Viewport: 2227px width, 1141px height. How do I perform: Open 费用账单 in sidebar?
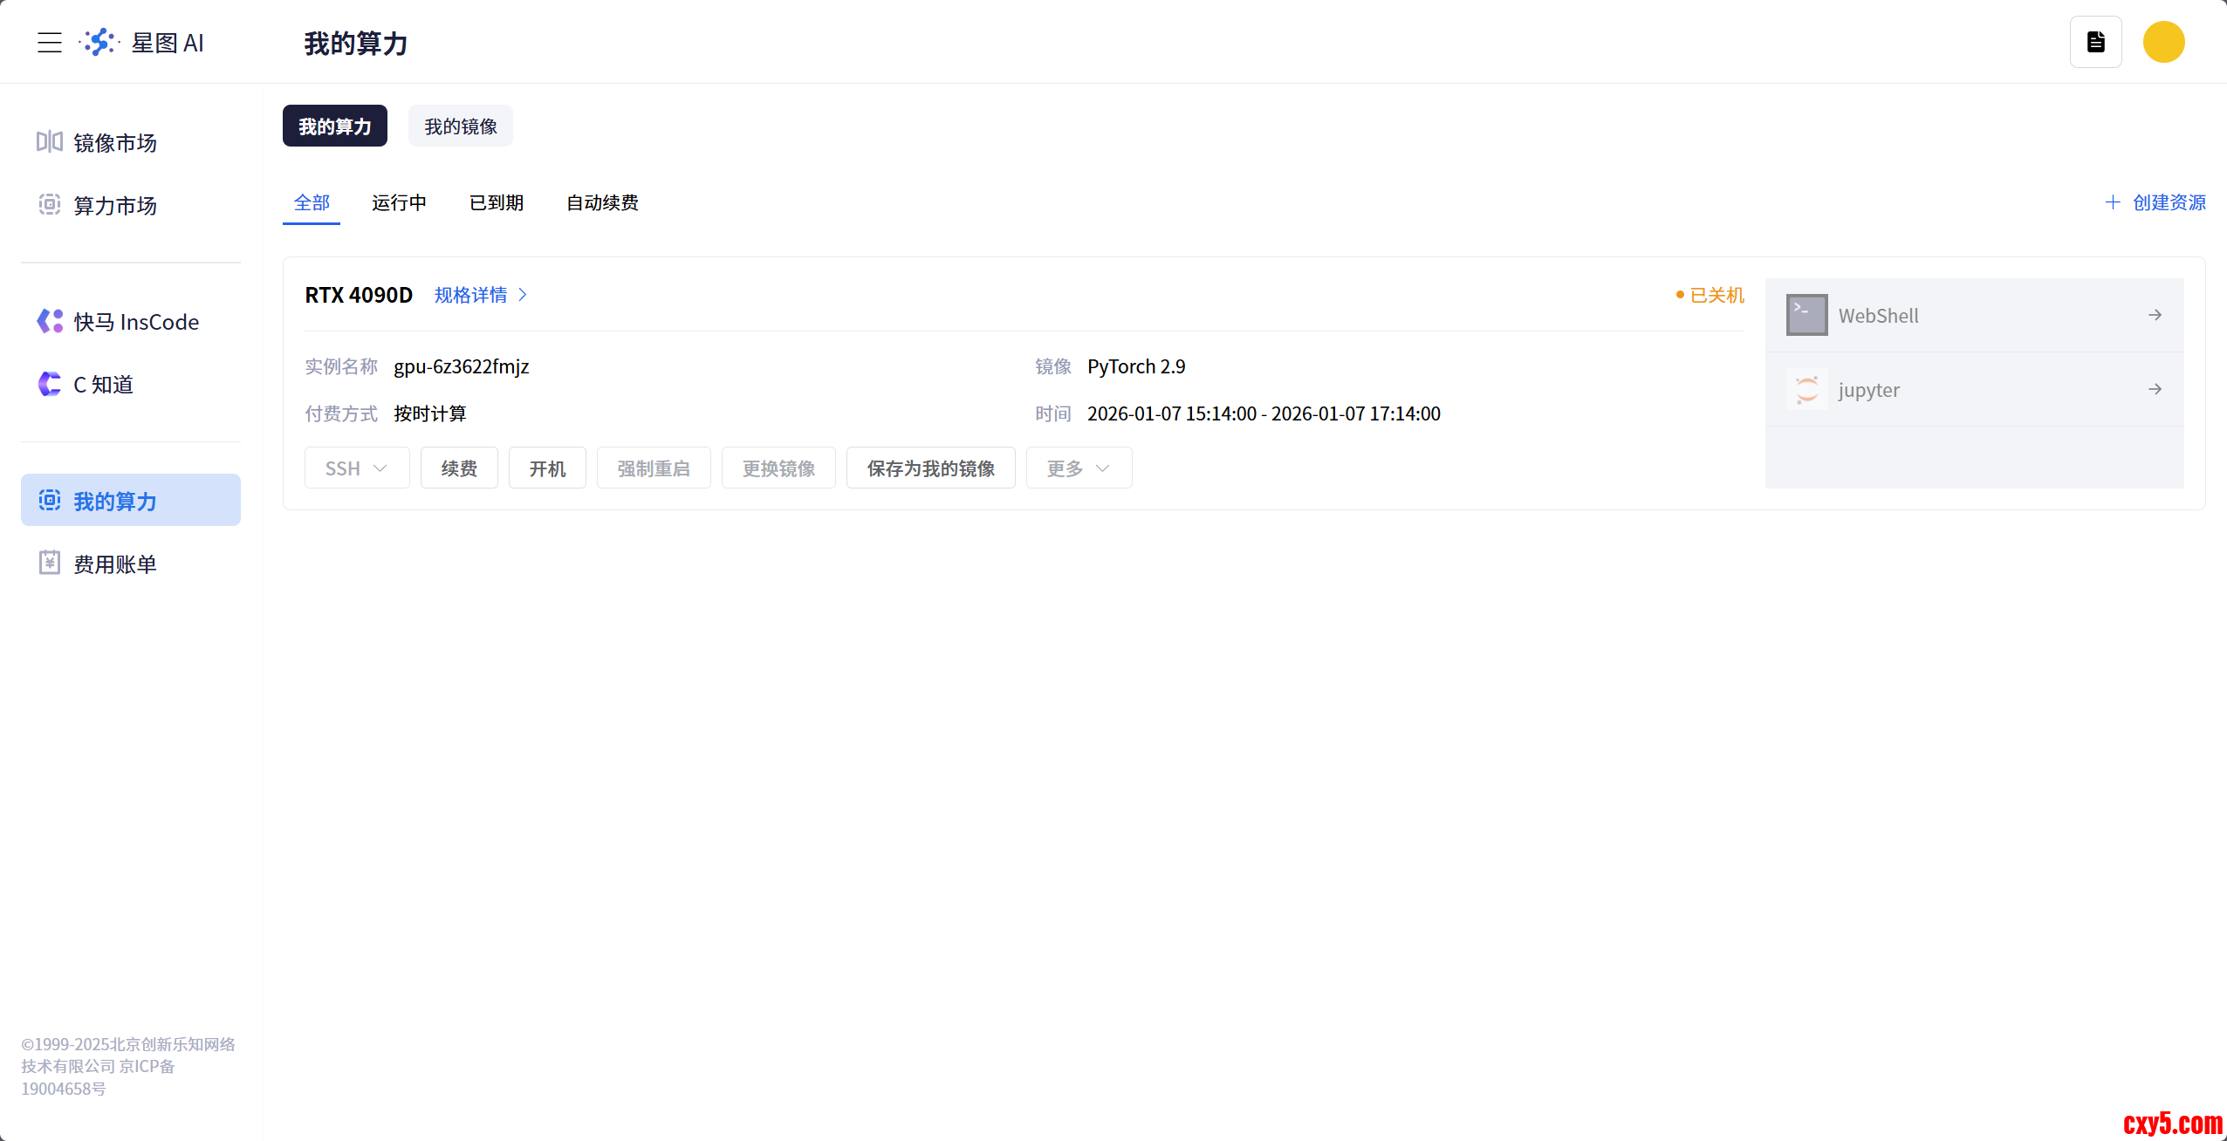(x=114, y=564)
